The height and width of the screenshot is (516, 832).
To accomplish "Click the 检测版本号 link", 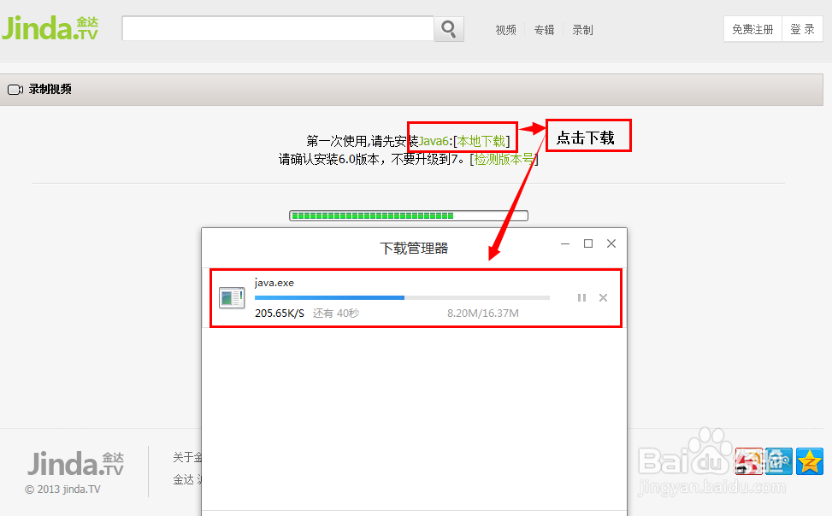I will tap(503, 159).
